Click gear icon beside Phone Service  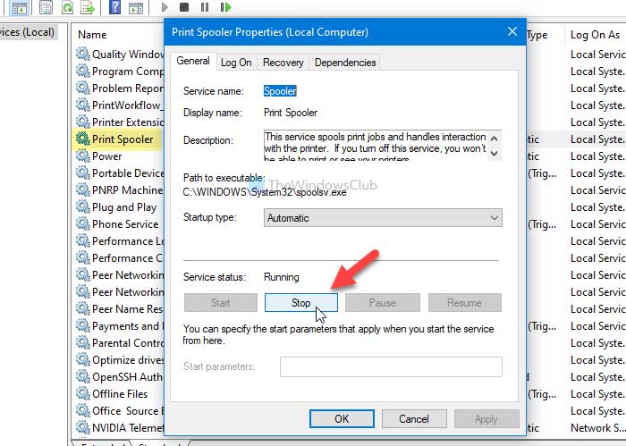click(x=82, y=223)
